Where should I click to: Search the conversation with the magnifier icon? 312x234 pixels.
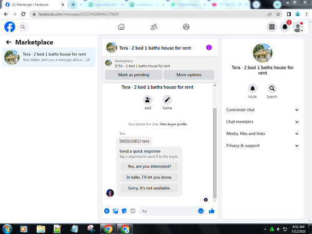[x=272, y=89]
